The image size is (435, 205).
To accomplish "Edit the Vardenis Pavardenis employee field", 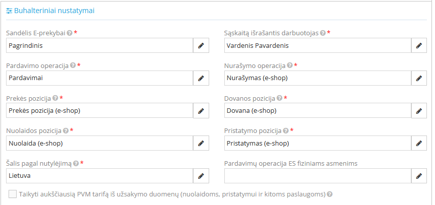I will (x=419, y=45).
